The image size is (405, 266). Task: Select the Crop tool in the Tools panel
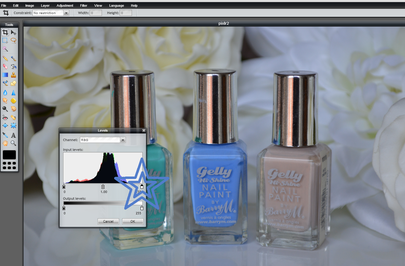click(5, 32)
